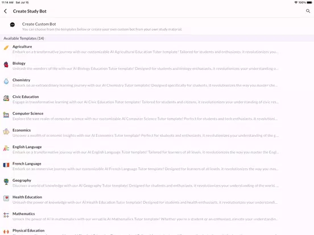This screenshot has width=314, height=235.
Task: Select the English Language ABC icon
Action: [x=6, y=148]
